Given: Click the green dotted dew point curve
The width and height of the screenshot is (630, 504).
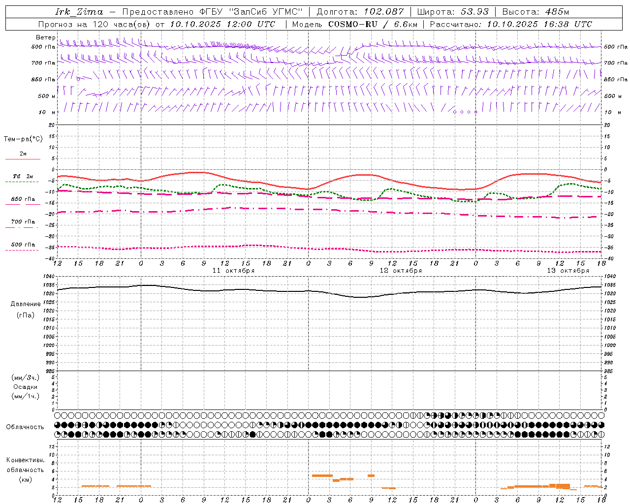Looking at the screenshot, I should (x=330, y=192).
